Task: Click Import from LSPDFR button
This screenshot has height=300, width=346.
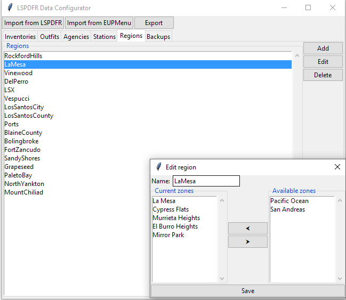Action: point(33,23)
